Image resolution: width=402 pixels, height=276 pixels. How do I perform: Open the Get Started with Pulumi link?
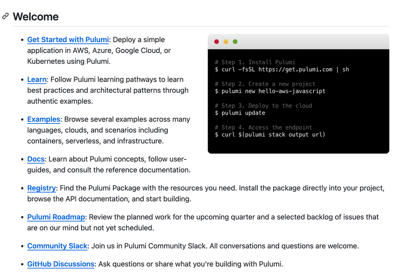tap(68, 40)
